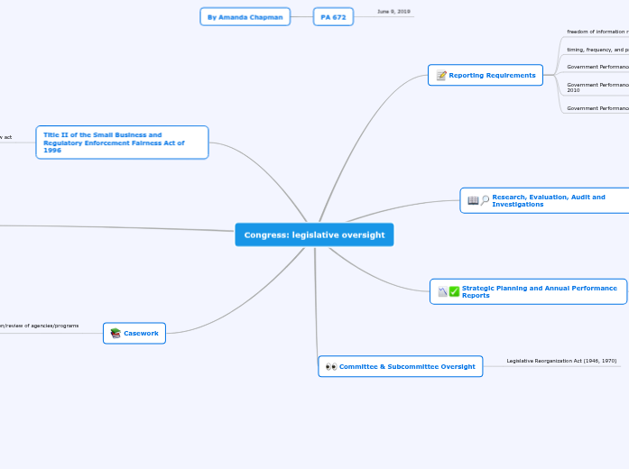This screenshot has width=629, height=469.
Task: Select the Committee & Subcommittee Oversight label
Action: coord(407,367)
